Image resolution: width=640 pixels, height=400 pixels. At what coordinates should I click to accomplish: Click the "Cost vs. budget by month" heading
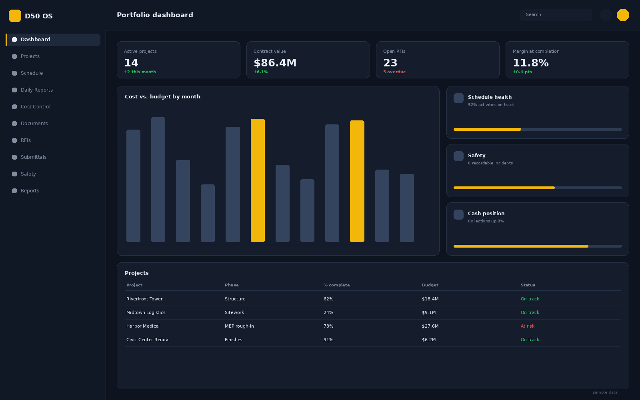tap(162, 97)
